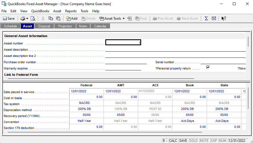
Task: Click Book date placed in service
Action: tap(190, 91)
